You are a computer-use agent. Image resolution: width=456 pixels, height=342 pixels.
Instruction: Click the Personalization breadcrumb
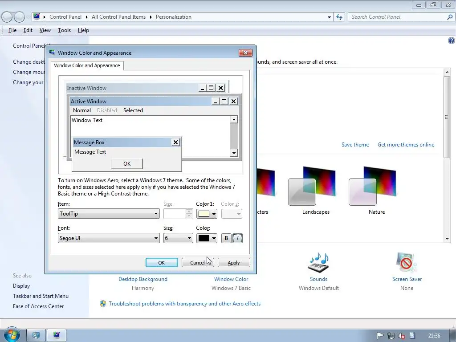[x=174, y=17]
